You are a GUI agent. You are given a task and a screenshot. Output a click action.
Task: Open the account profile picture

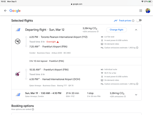tap(148, 11)
